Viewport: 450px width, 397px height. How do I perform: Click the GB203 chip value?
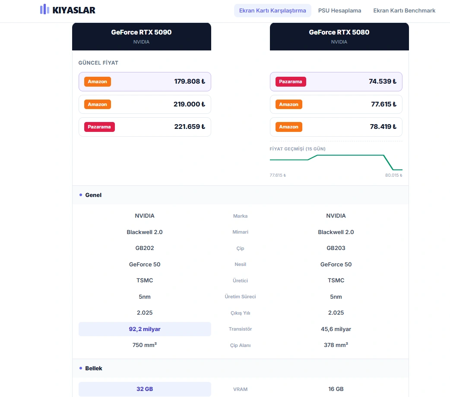(336, 248)
